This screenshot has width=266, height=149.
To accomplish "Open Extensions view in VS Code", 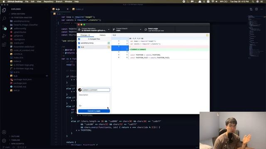I will coord(4,45).
